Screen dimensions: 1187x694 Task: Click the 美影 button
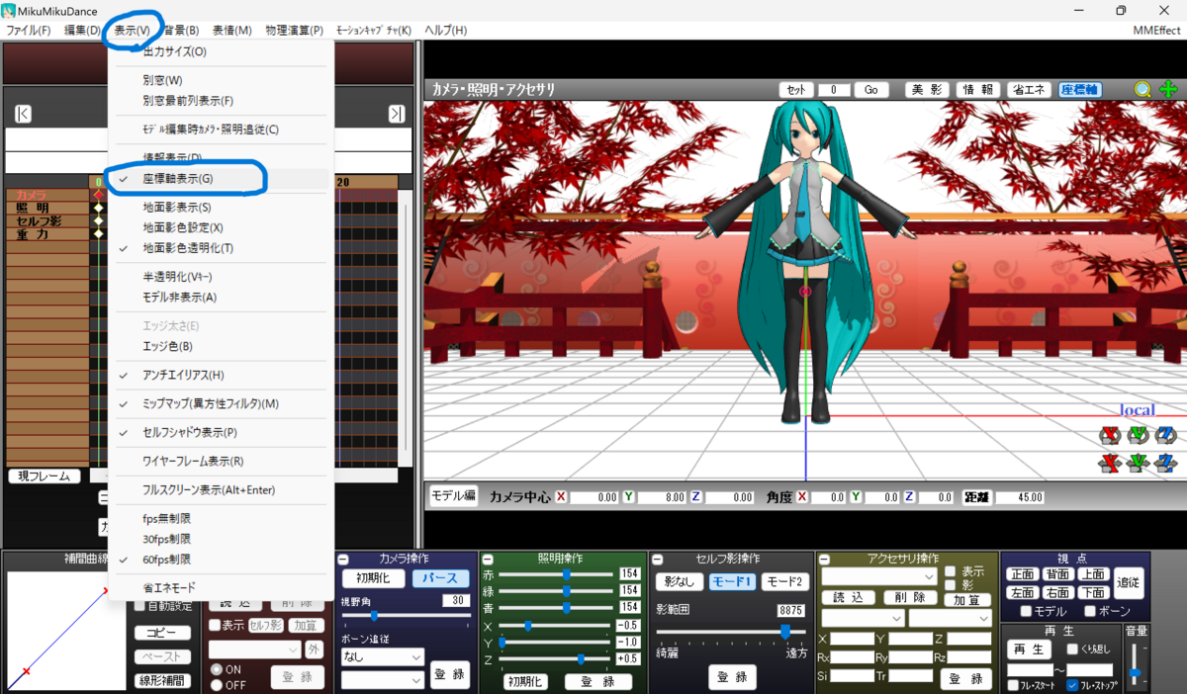[x=927, y=89]
